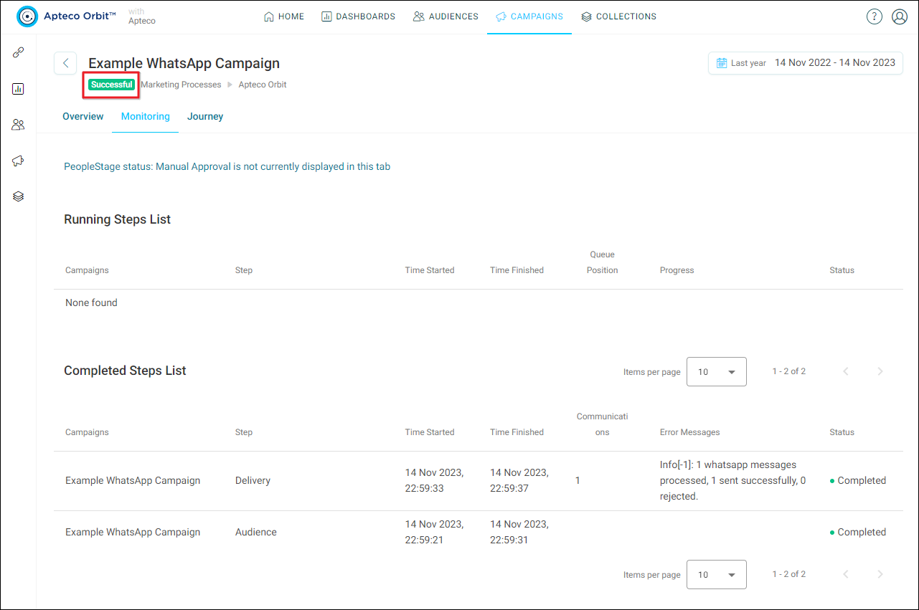Screen dimensions: 919x610
Task: Click the 22:59:37 time finished cell
Action: point(519,480)
